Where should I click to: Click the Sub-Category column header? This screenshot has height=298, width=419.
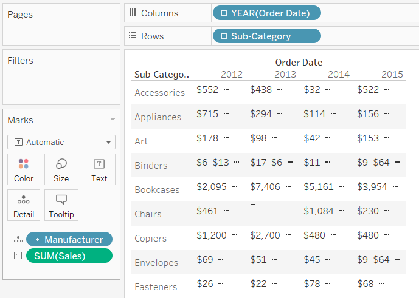pos(161,75)
